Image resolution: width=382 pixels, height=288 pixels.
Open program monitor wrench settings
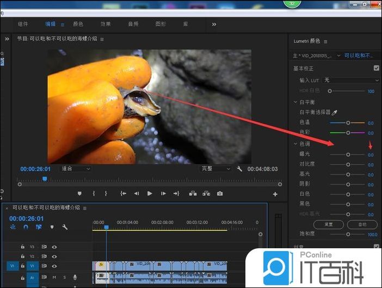[x=239, y=169]
